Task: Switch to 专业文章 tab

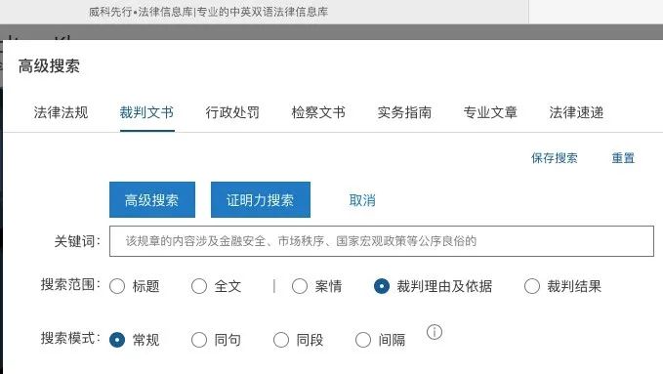Action: pyautogui.click(x=490, y=112)
